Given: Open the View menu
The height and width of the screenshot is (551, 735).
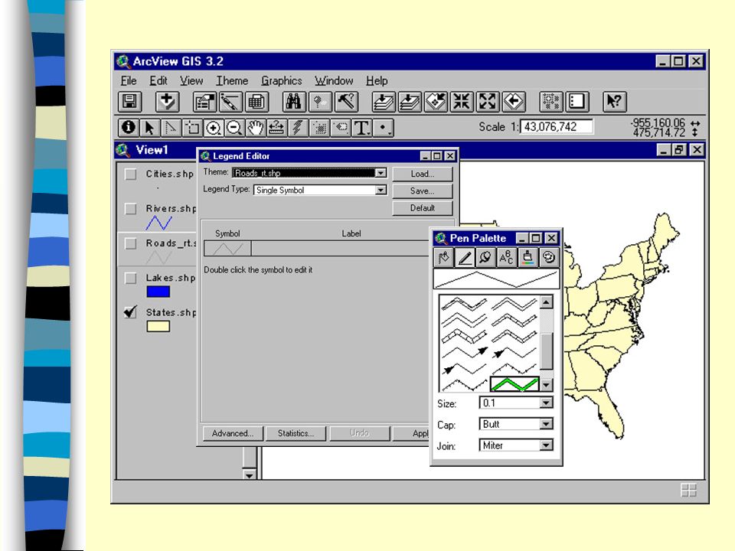Looking at the screenshot, I should coord(191,80).
